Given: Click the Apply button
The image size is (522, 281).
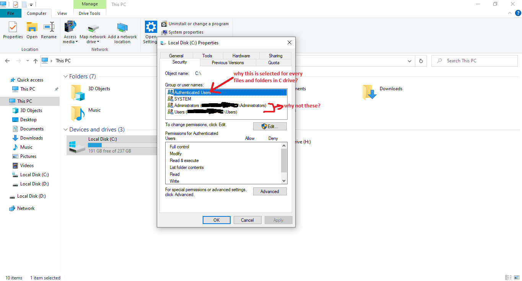Looking at the screenshot, I should pyautogui.click(x=278, y=220).
